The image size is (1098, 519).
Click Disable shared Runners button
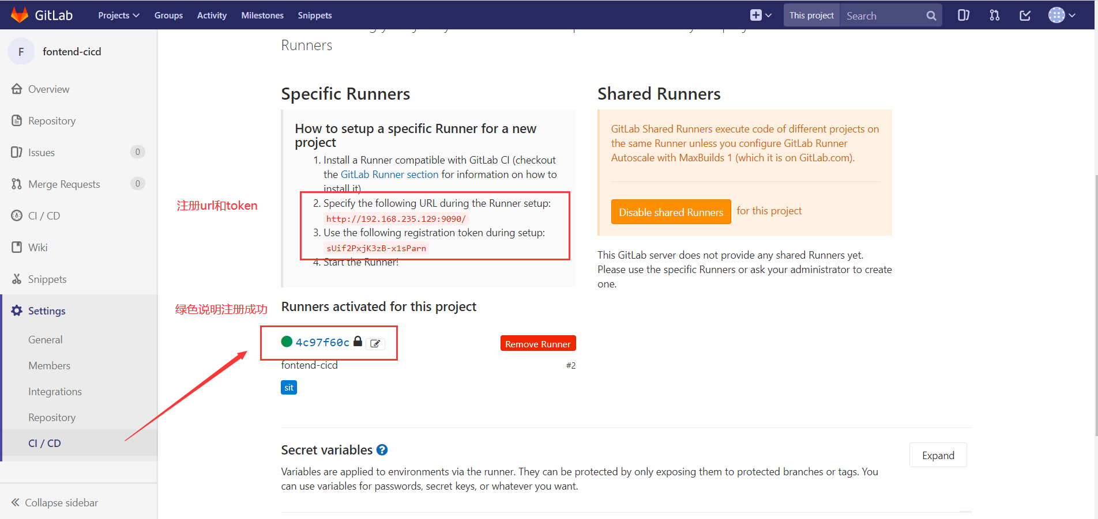pos(671,212)
